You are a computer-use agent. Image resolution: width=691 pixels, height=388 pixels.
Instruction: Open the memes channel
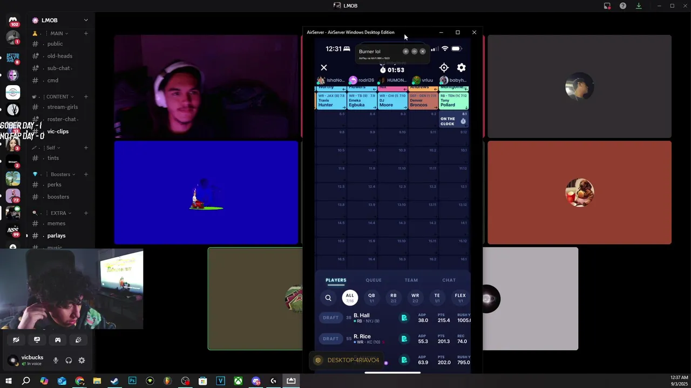56,224
